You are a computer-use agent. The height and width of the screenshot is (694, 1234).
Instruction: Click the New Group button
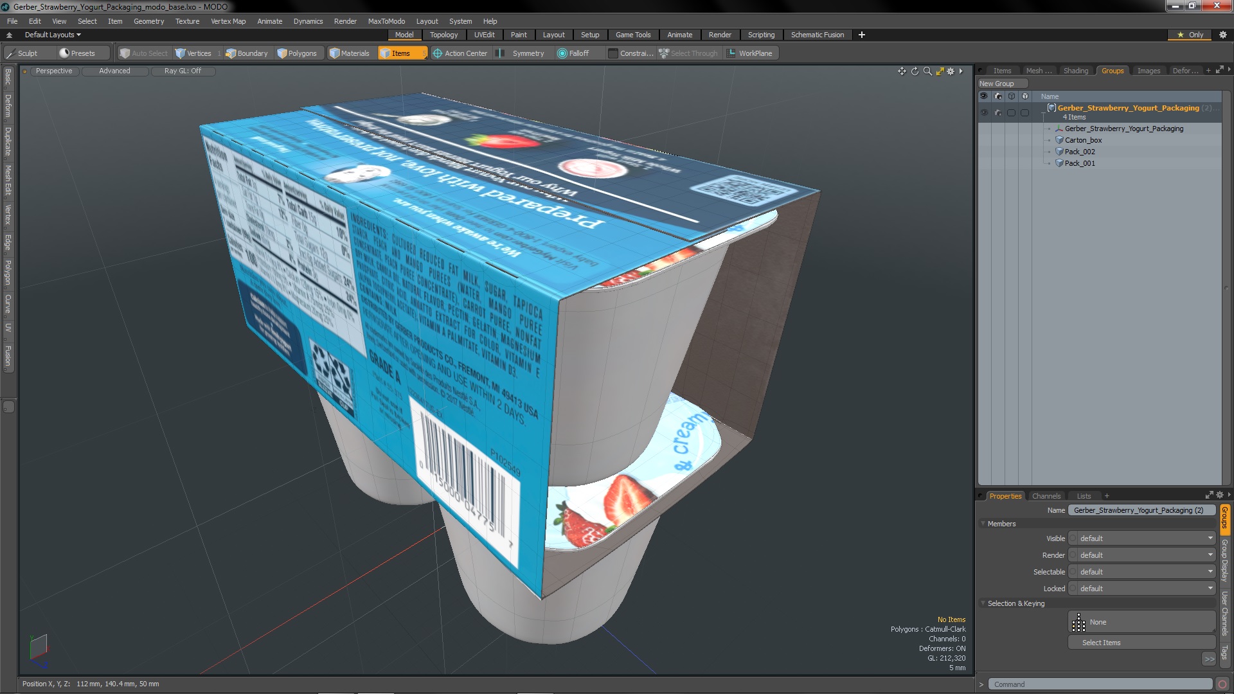pyautogui.click(x=1003, y=84)
